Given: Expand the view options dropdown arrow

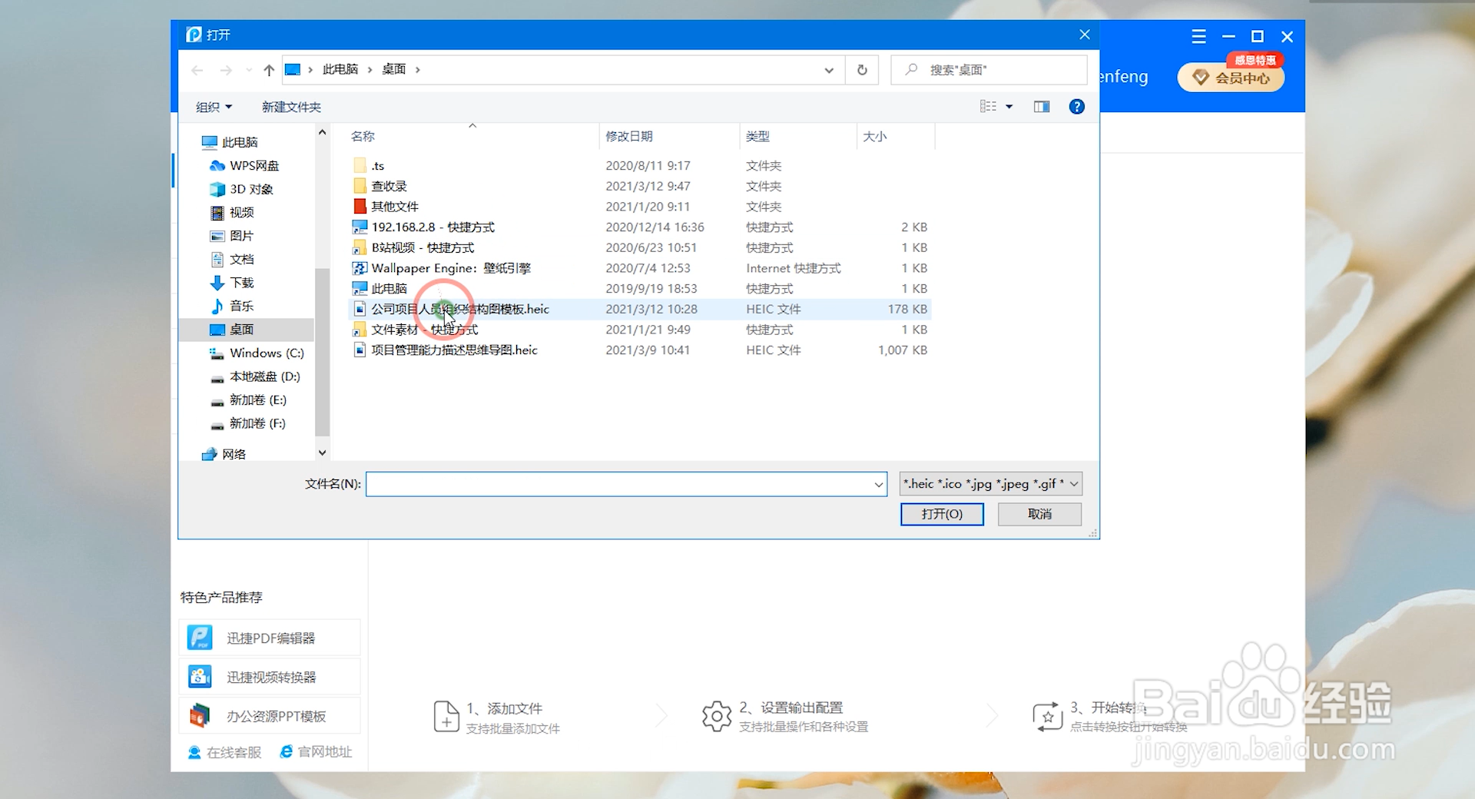Looking at the screenshot, I should [1009, 107].
